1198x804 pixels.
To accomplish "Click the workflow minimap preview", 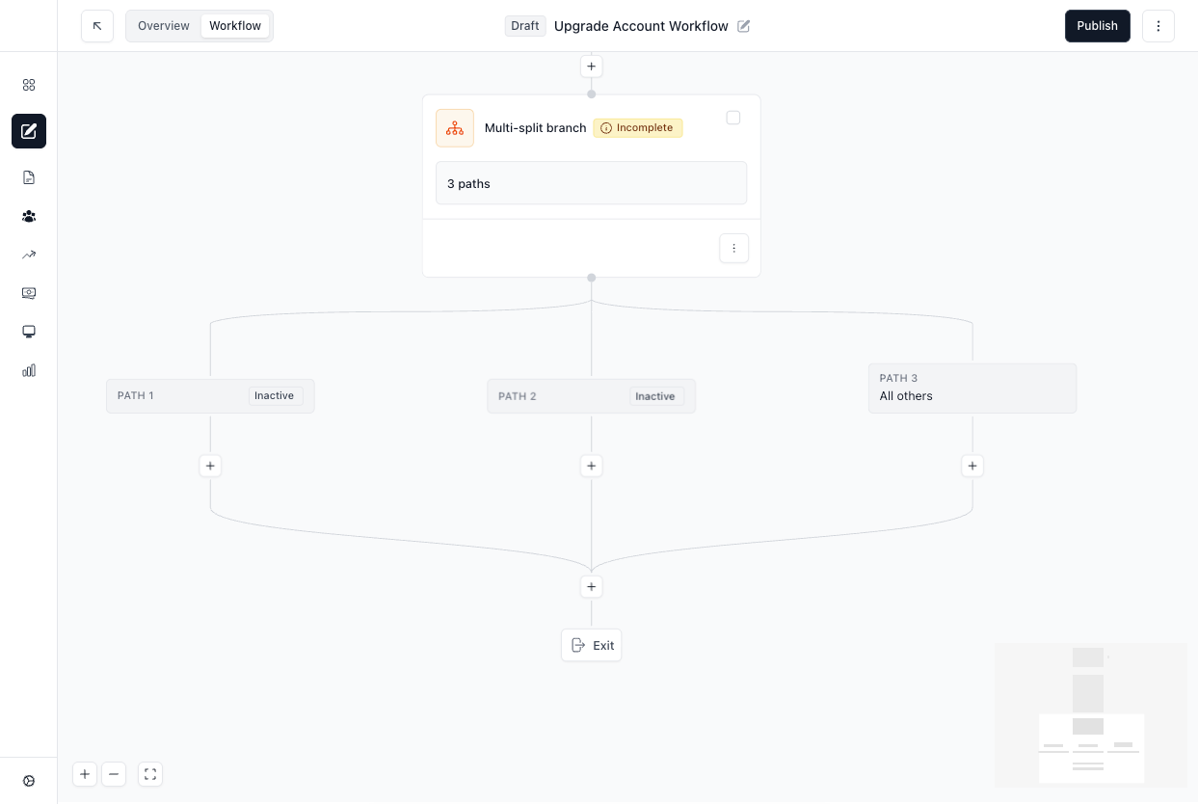I will pos(1090,714).
